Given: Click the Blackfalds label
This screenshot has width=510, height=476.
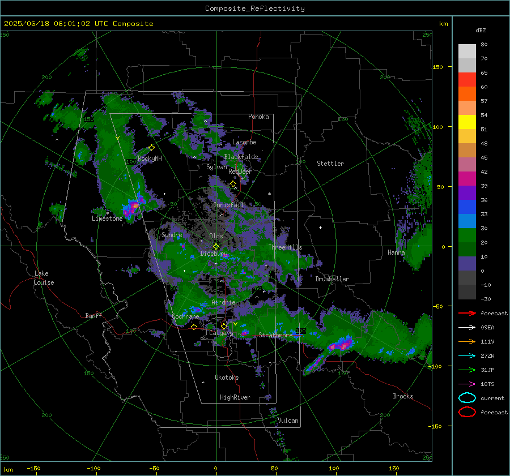Looking at the screenshot, I should 241,157.
